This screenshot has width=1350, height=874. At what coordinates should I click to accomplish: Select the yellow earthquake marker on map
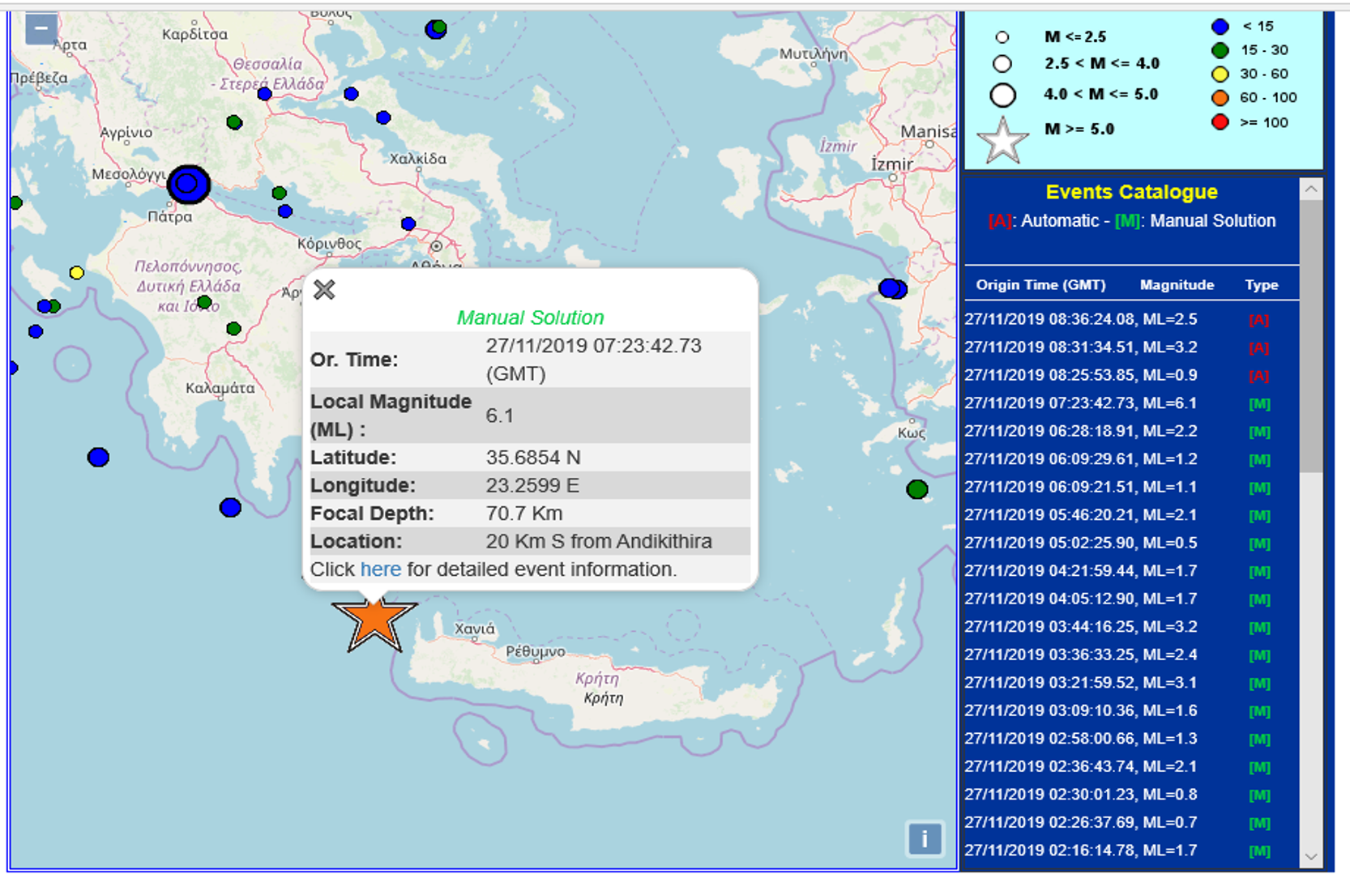(77, 273)
